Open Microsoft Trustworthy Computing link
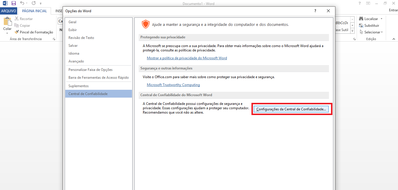The image size is (398, 190). point(173,85)
